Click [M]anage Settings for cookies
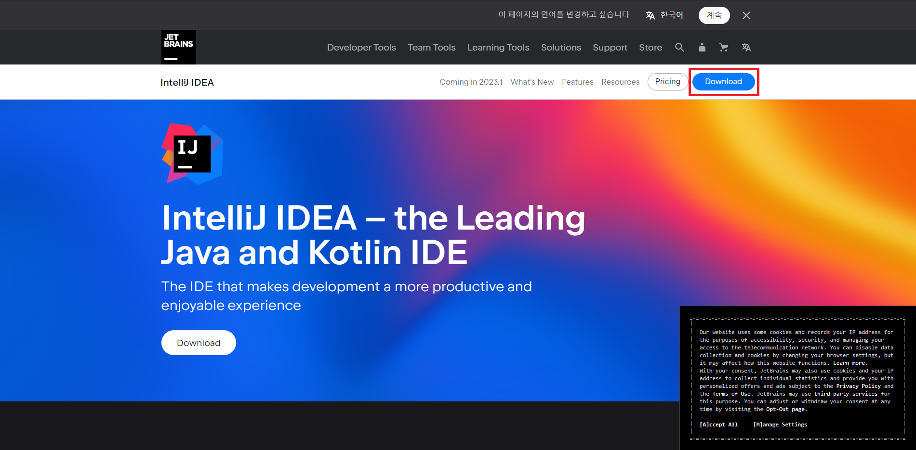This screenshot has width=916, height=450. pos(780,424)
